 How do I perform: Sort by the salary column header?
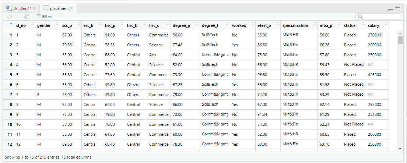377,25
